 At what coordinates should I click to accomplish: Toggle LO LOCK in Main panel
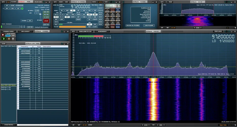(46, 17)
